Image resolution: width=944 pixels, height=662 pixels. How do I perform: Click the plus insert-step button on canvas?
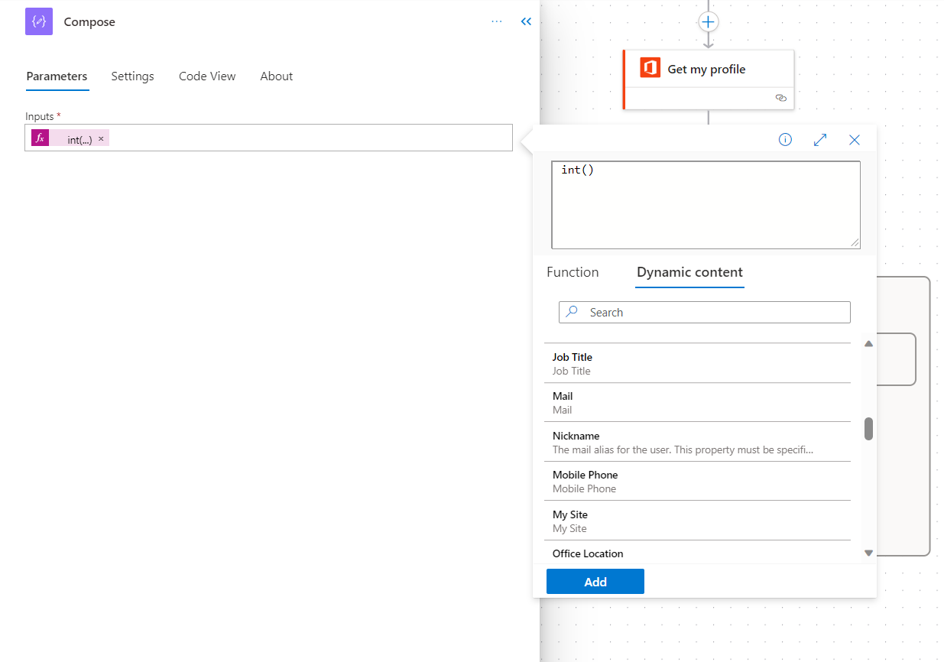tap(709, 21)
